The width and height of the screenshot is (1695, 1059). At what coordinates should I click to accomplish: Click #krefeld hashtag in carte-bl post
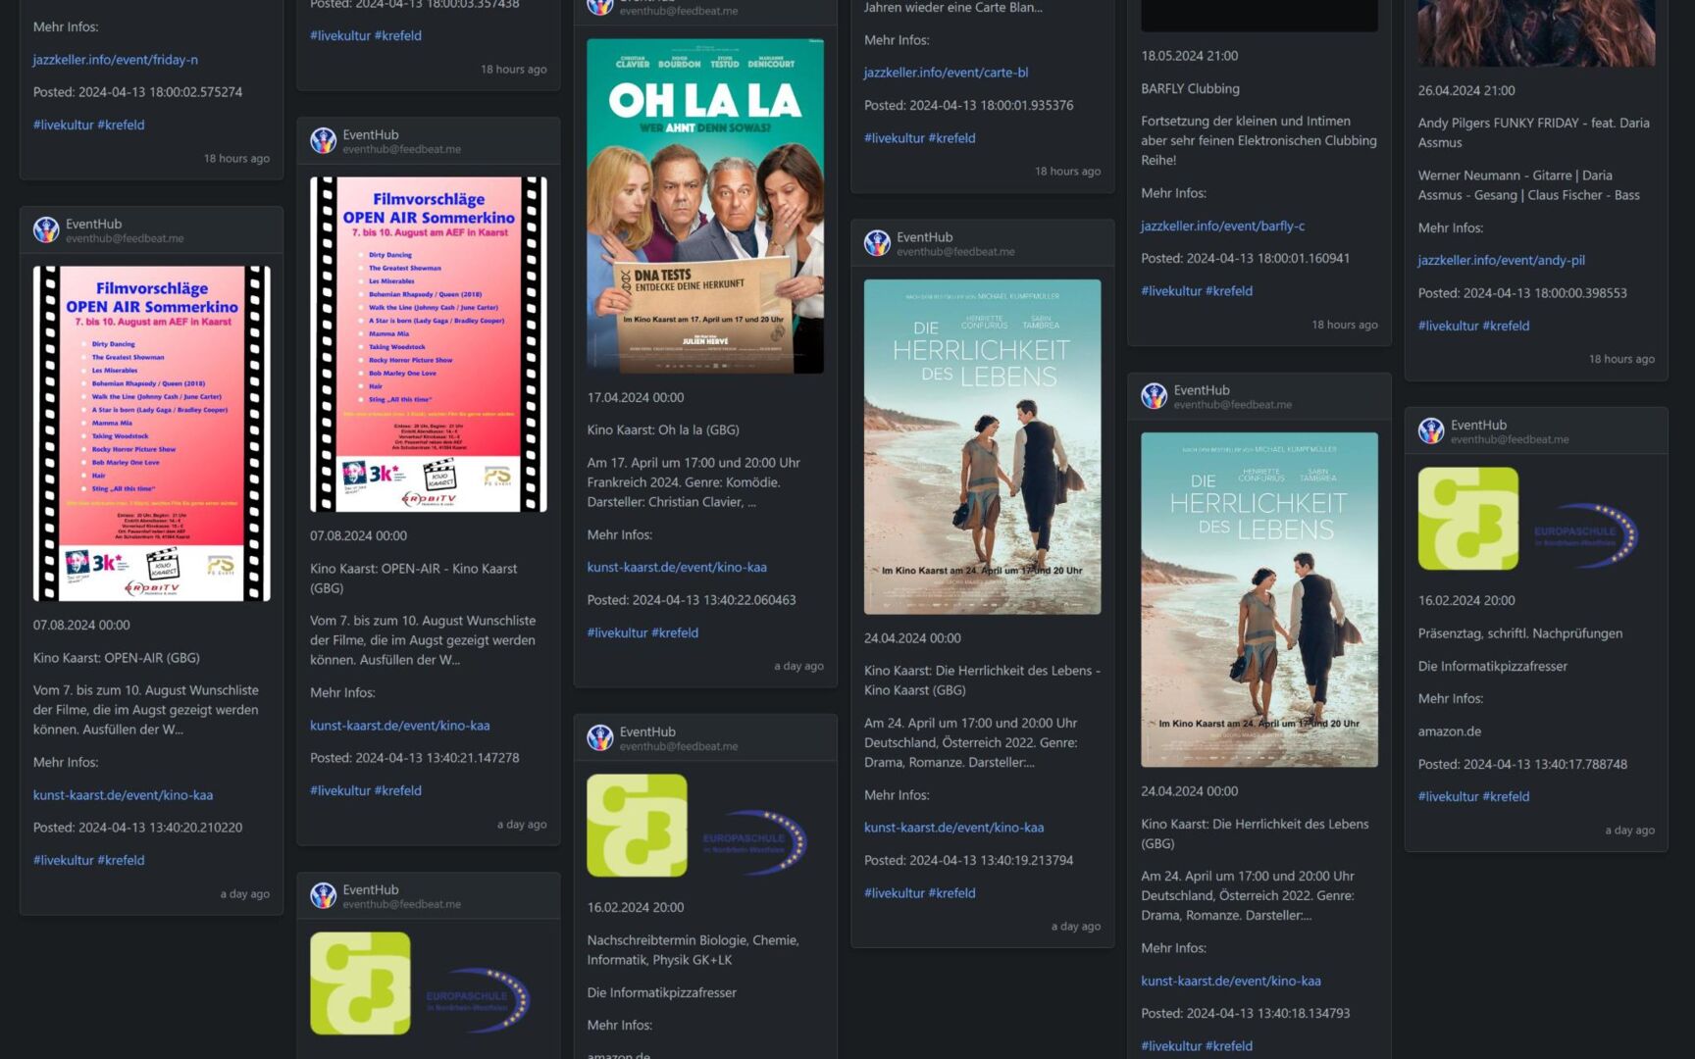951,138
